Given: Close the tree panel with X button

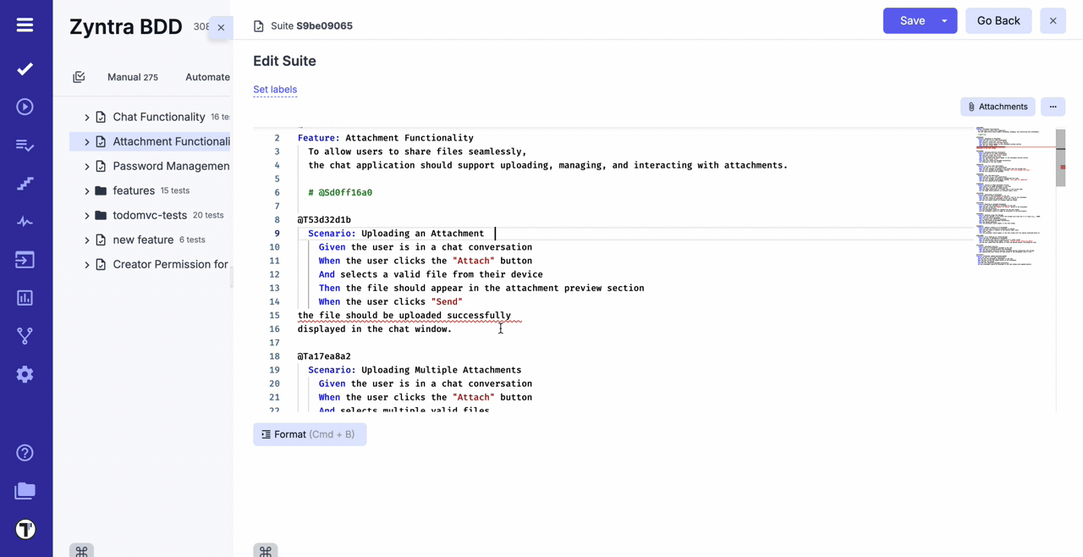Looking at the screenshot, I should point(221,27).
